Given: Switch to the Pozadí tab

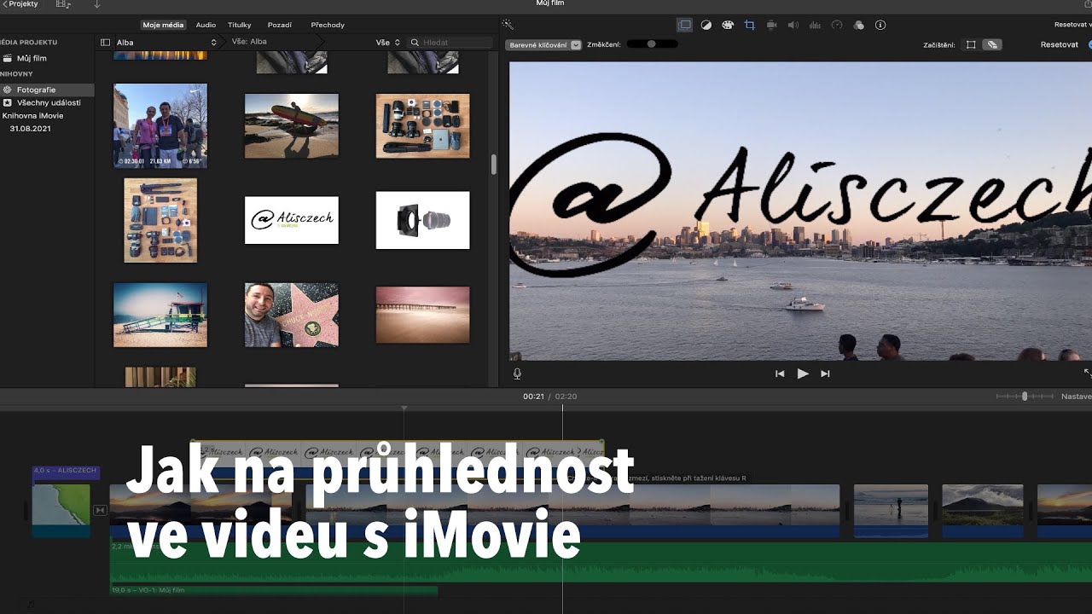Looking at the screenshot, I should pos(280,25).
